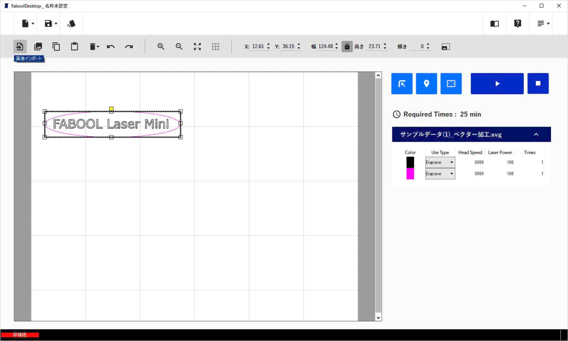Viewport: 568px width, 341px height.
Task: Open the save file dropdown
Action: coord(50,23)
